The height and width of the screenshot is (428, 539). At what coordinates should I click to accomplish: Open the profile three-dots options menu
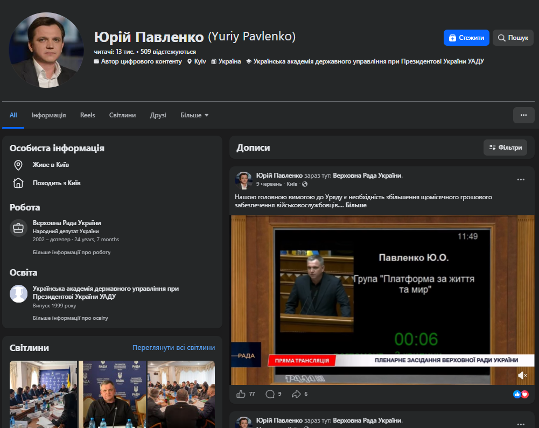523,115
